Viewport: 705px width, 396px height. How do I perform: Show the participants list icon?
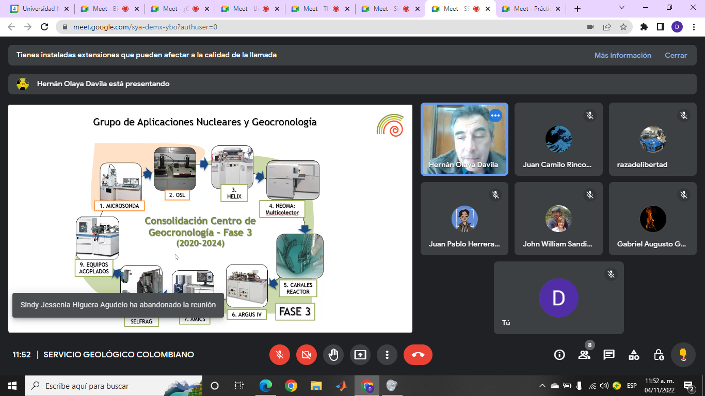click(x=584, y=355)
